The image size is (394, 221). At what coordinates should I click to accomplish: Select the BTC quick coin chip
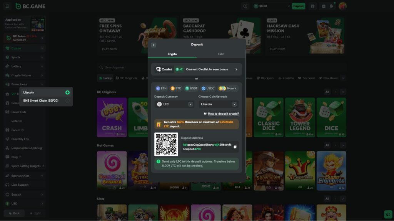click(x=176, y=88)
